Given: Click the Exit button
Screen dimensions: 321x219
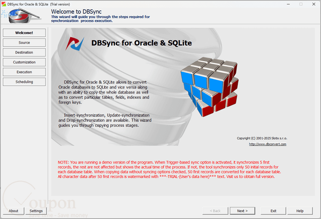Looking at the screenshot, I should pyautogui.click(x=273, y=211).
